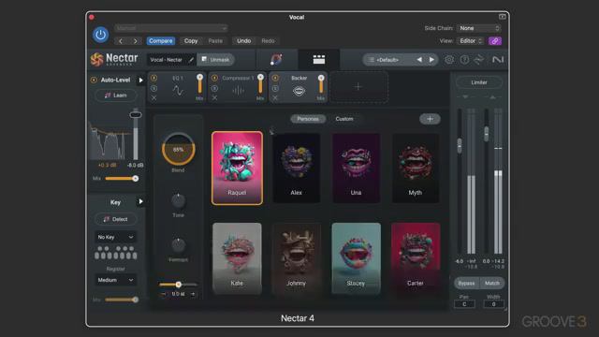Open the host preset dropdown at top
Viewport: 599px width, 337px height.
point(170,28)
